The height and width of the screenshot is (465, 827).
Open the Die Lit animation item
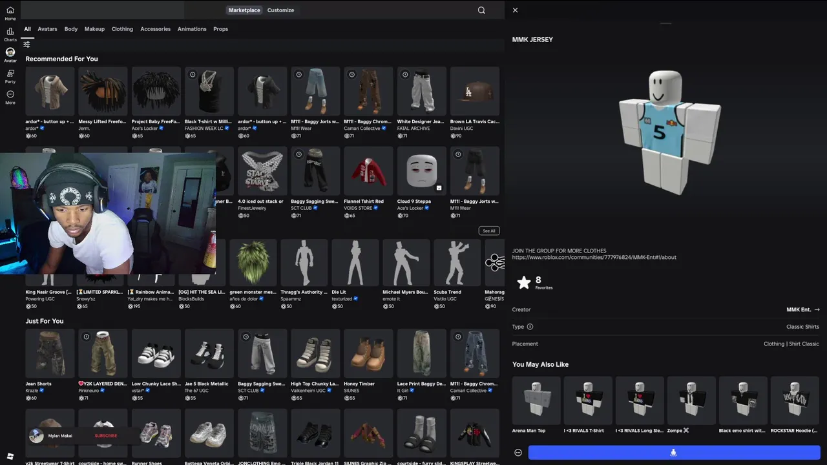click(355, 274)
